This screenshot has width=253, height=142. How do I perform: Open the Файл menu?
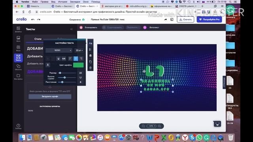35,2
